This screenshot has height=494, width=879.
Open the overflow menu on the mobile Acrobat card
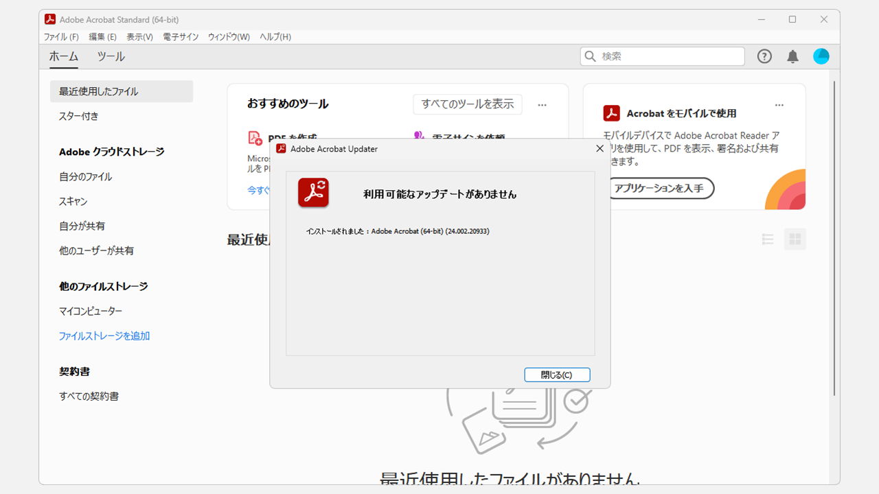pos(779,105)
